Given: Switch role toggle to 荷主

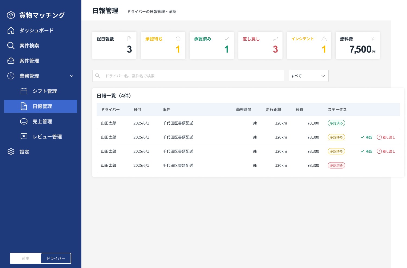Looking at the screenshot, I should [26, 258].
